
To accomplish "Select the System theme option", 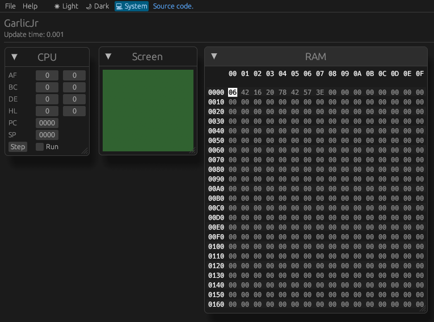I will coord(132,6).
